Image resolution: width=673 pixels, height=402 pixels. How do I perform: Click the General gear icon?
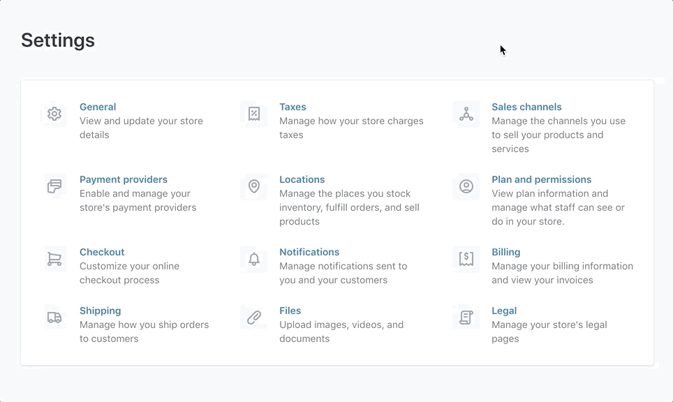click(54, 114)
